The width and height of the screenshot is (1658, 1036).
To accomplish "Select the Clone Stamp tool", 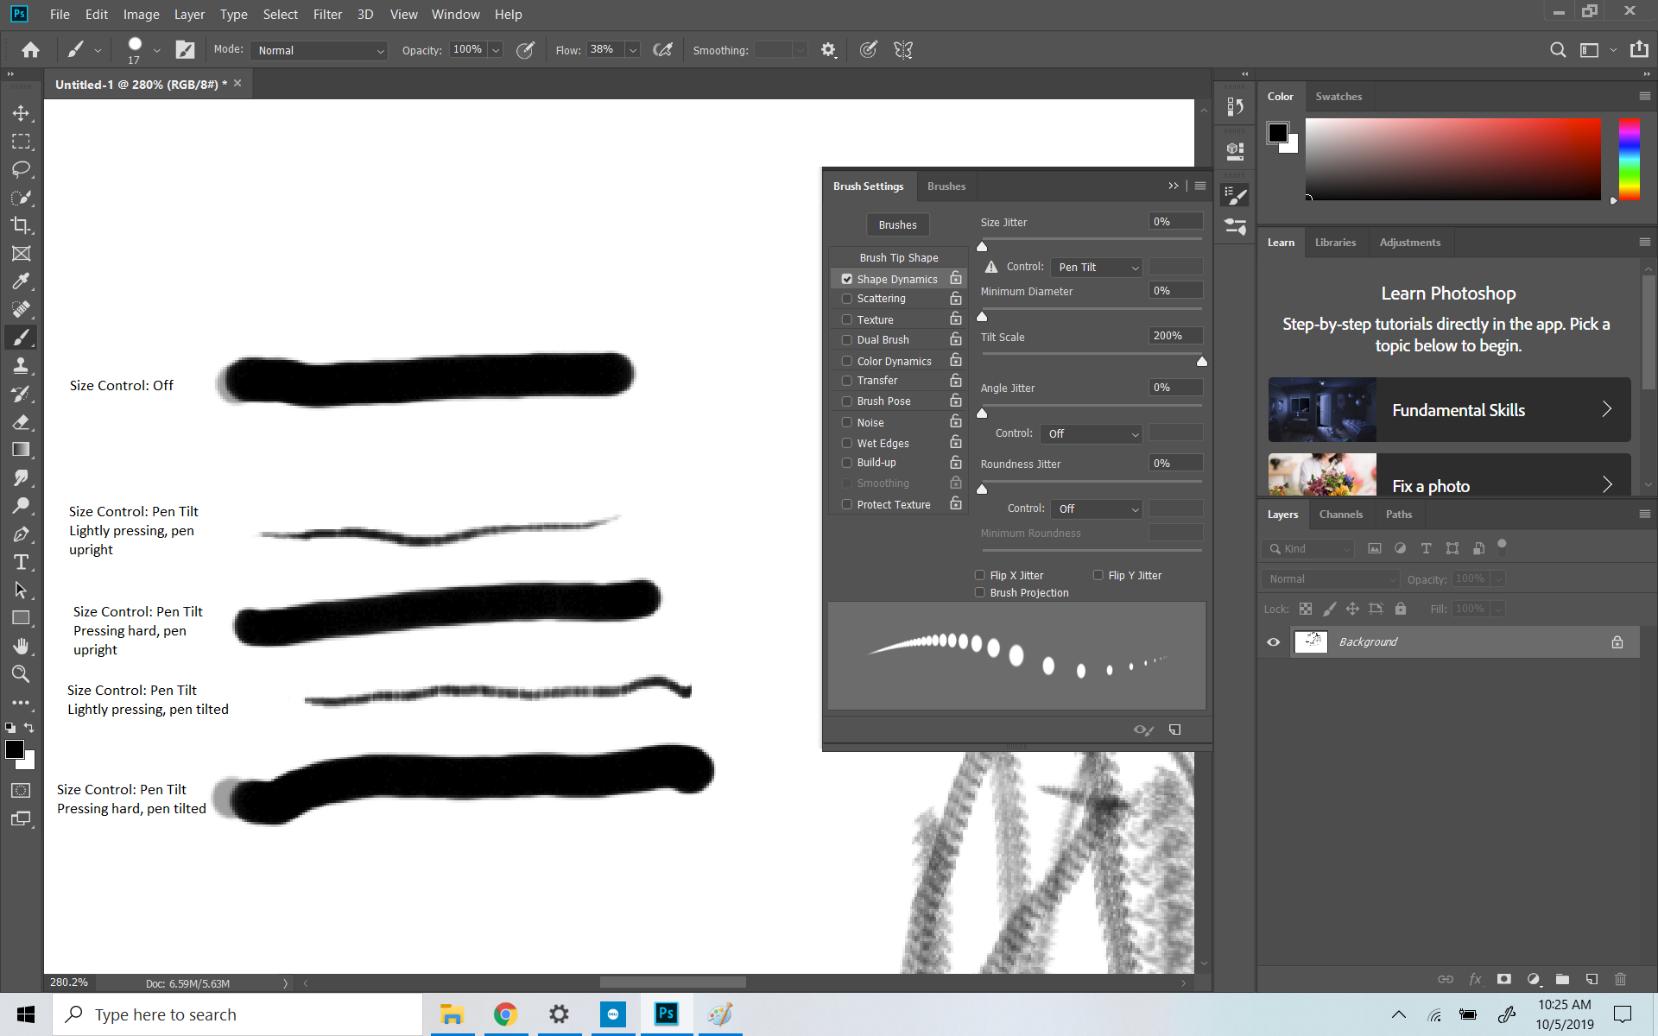I will (x=21, y=364).
